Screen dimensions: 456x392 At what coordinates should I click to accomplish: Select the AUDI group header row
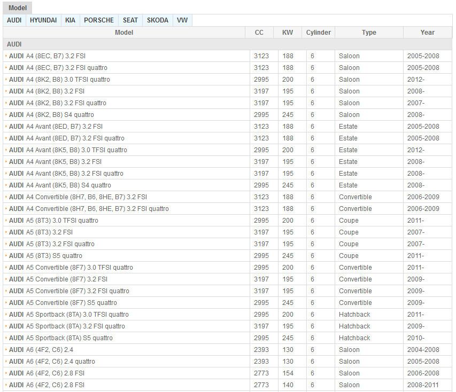(x=227, y=44)
